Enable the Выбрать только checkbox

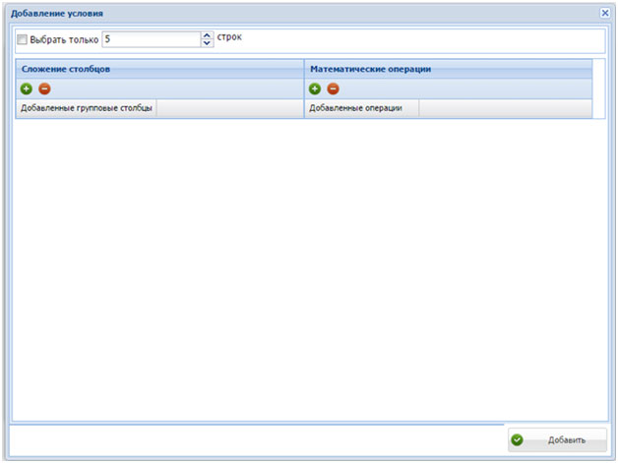pyautogui.click(x=22, y=40)
